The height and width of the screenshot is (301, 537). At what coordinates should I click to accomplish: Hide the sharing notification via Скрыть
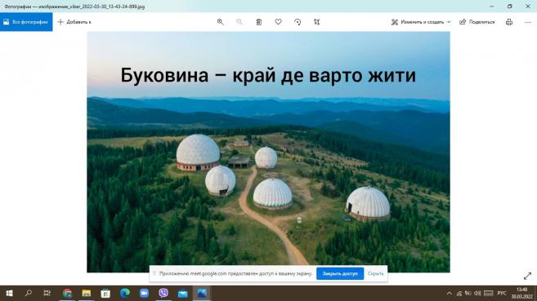click(375, 273)
